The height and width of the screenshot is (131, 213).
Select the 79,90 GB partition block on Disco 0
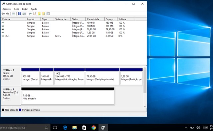[x=102, y=77]
